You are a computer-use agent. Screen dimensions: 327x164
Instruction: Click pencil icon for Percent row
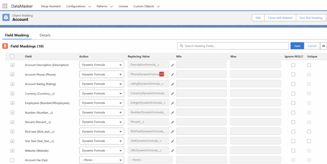click(172, 122)
